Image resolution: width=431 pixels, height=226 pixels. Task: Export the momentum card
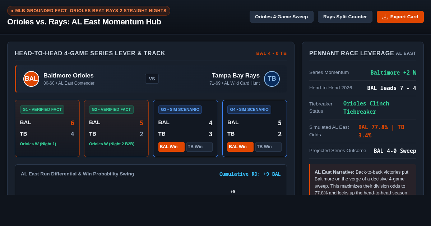[x=400, y=17]
